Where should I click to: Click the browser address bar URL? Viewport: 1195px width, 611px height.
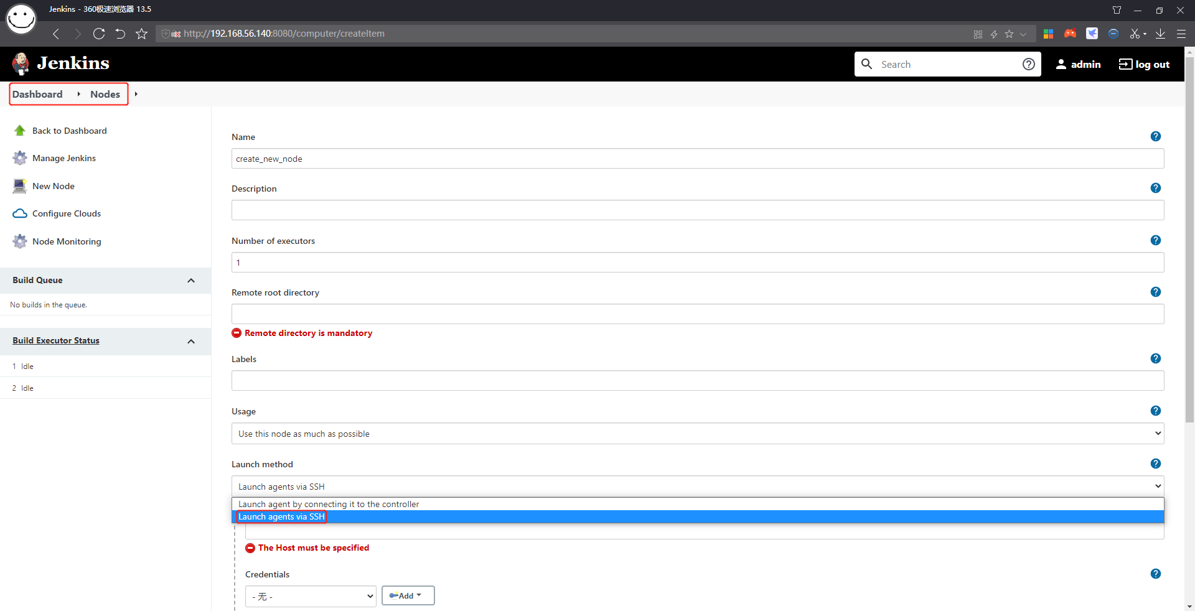click(284, 34)
